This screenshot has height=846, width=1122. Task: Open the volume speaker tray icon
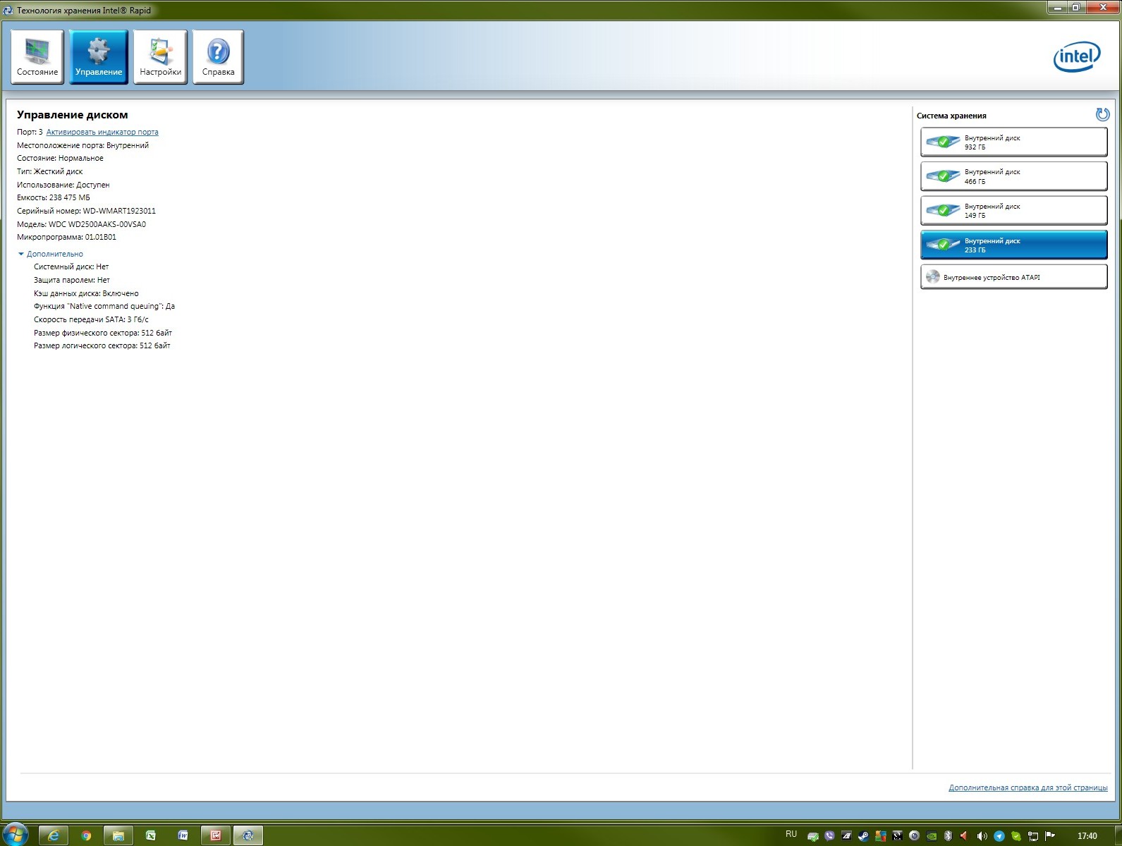point(982,836)
